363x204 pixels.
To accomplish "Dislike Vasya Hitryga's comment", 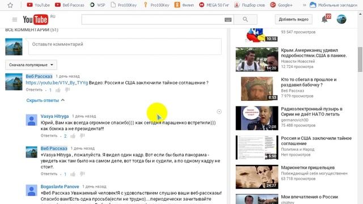I will [82, 136].
